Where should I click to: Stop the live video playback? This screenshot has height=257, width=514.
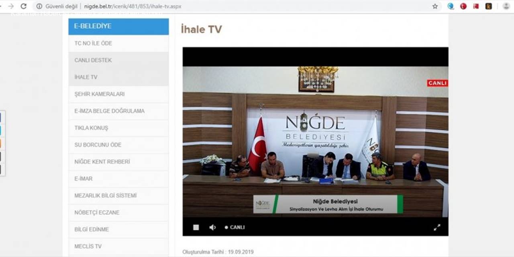pyautogui.click(x=196, y=227)
